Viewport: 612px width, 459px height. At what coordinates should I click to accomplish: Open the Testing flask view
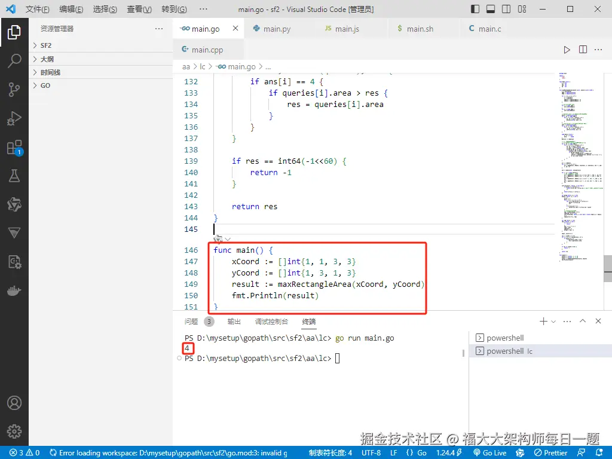pos(14,176)
